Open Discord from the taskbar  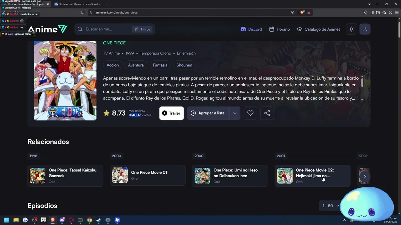[x=62, y=220]
